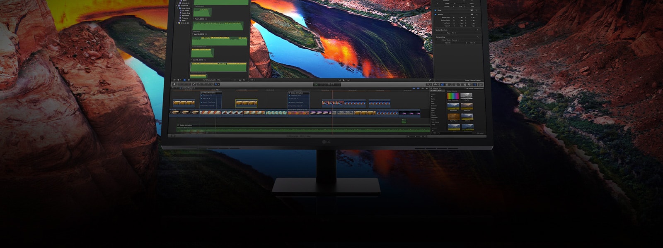663x248 pixels.
Task: Open the Photos browser camera icon
Action: (x=447, y=84)
